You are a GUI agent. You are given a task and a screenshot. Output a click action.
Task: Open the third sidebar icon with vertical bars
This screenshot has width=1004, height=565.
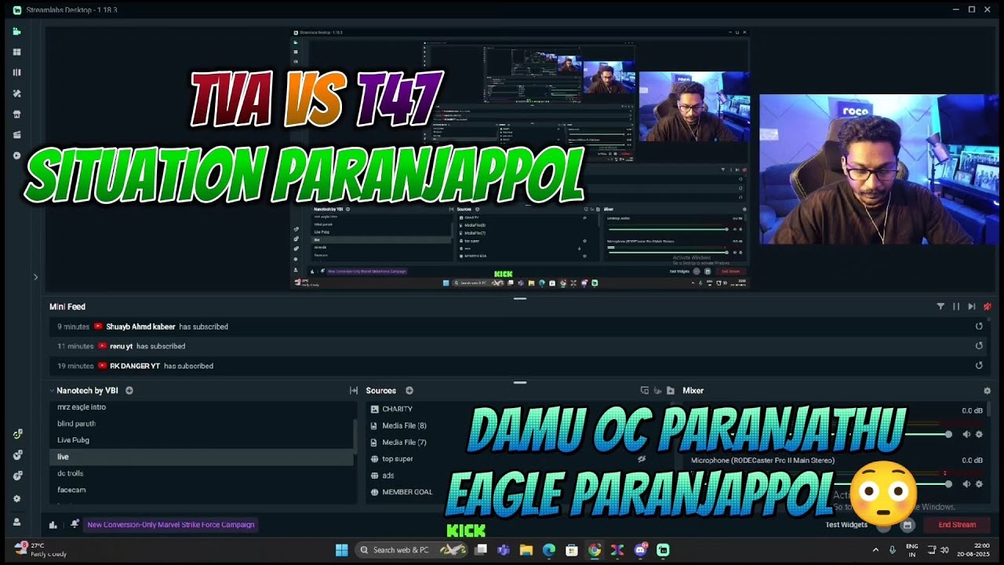pyautogui.click(x=16, y=72)
